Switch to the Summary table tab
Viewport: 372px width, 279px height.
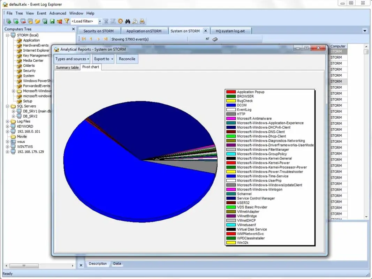click(x=67, y=67)
